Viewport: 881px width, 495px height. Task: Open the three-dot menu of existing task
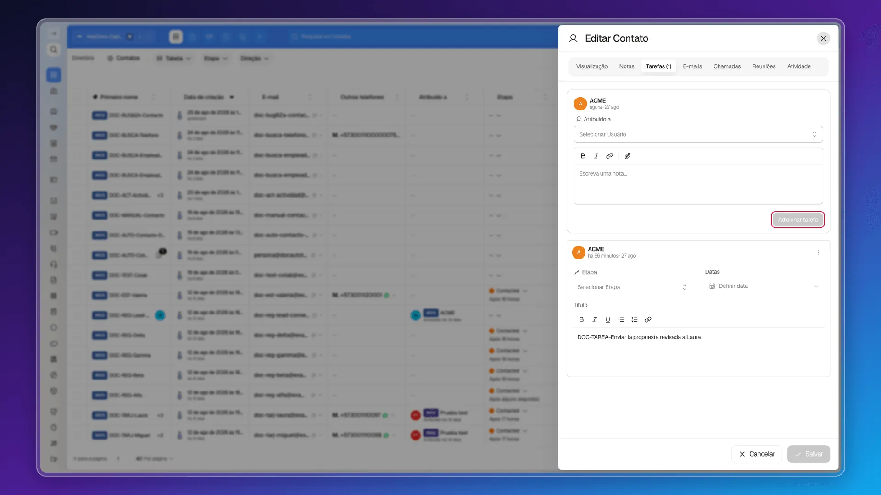[818, 253]
